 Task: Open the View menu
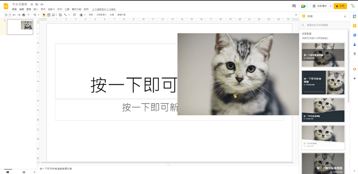coord(29,9)
